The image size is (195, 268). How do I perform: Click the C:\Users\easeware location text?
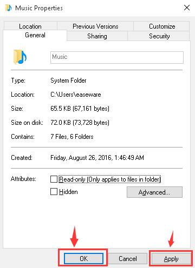pos(76,95)
